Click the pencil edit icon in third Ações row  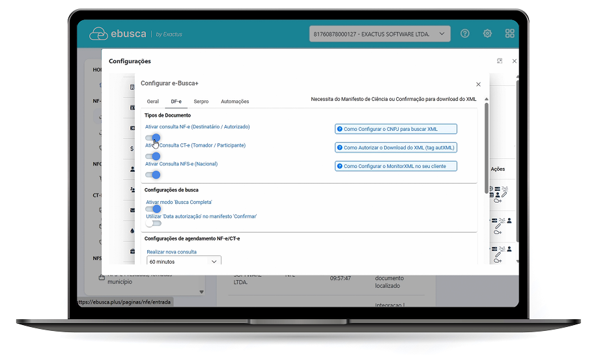tap(498, 255)
